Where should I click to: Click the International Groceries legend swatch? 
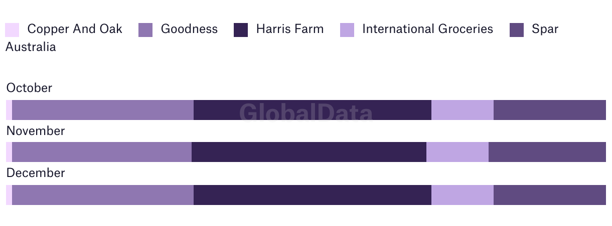pos(347,30)
